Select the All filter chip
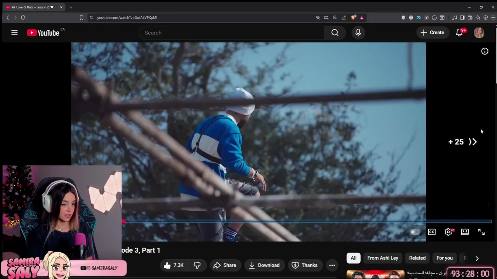This screenshot has height=279, width=497. click(x=353, y=258)
